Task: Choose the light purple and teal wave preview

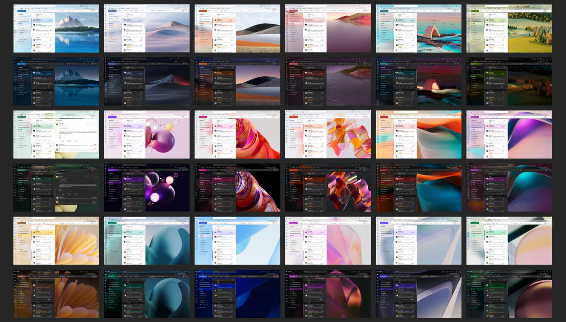Action: point(509,134)
